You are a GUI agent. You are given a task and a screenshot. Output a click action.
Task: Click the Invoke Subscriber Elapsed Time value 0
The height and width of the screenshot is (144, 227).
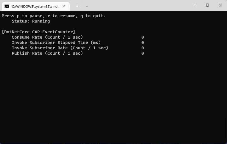(x=143, y=42)
